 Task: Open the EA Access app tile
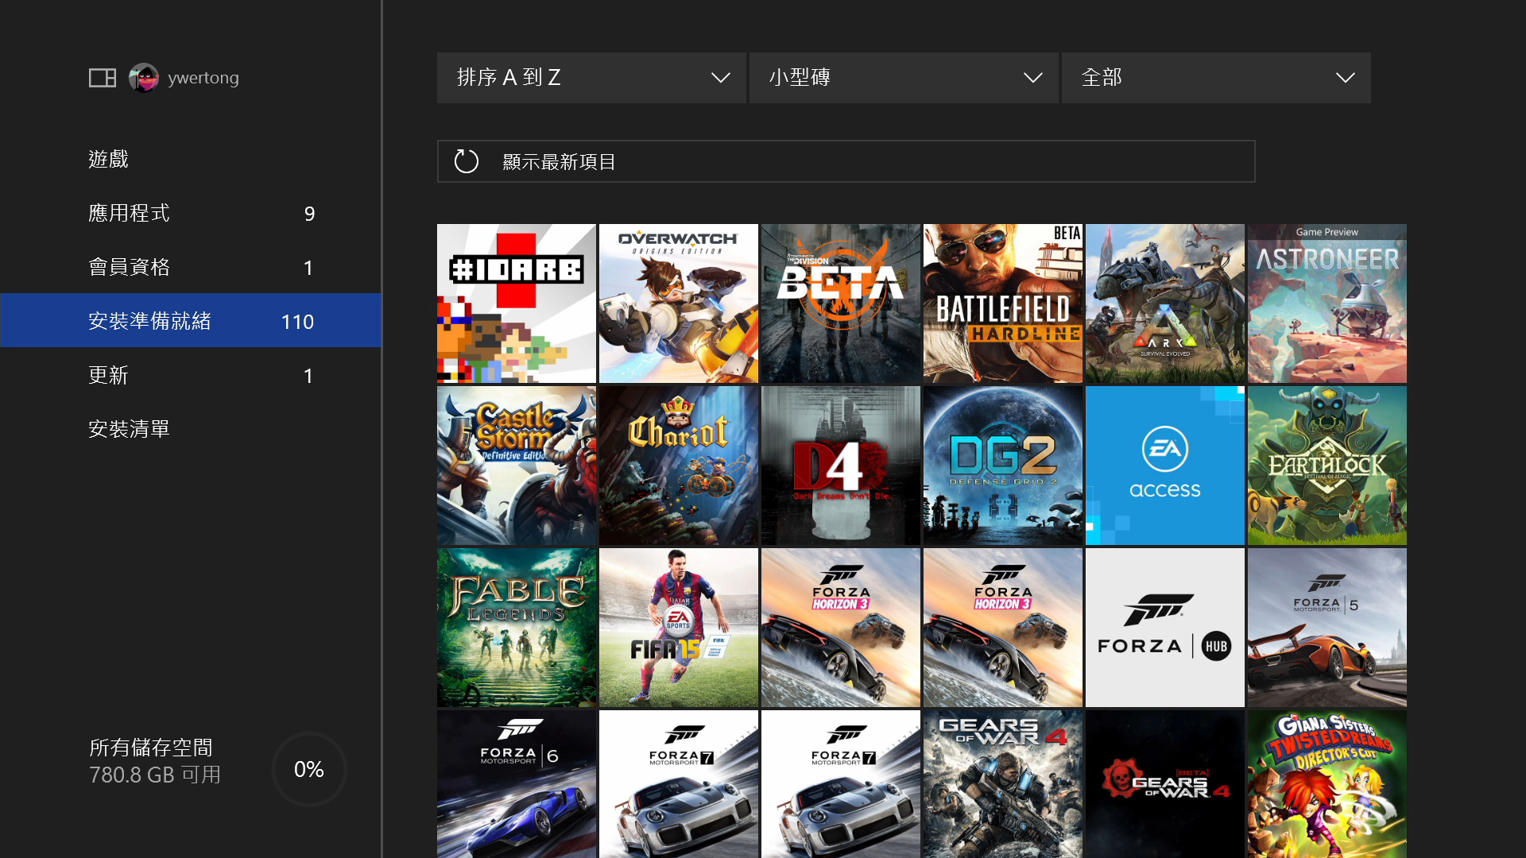point(1164,466)
